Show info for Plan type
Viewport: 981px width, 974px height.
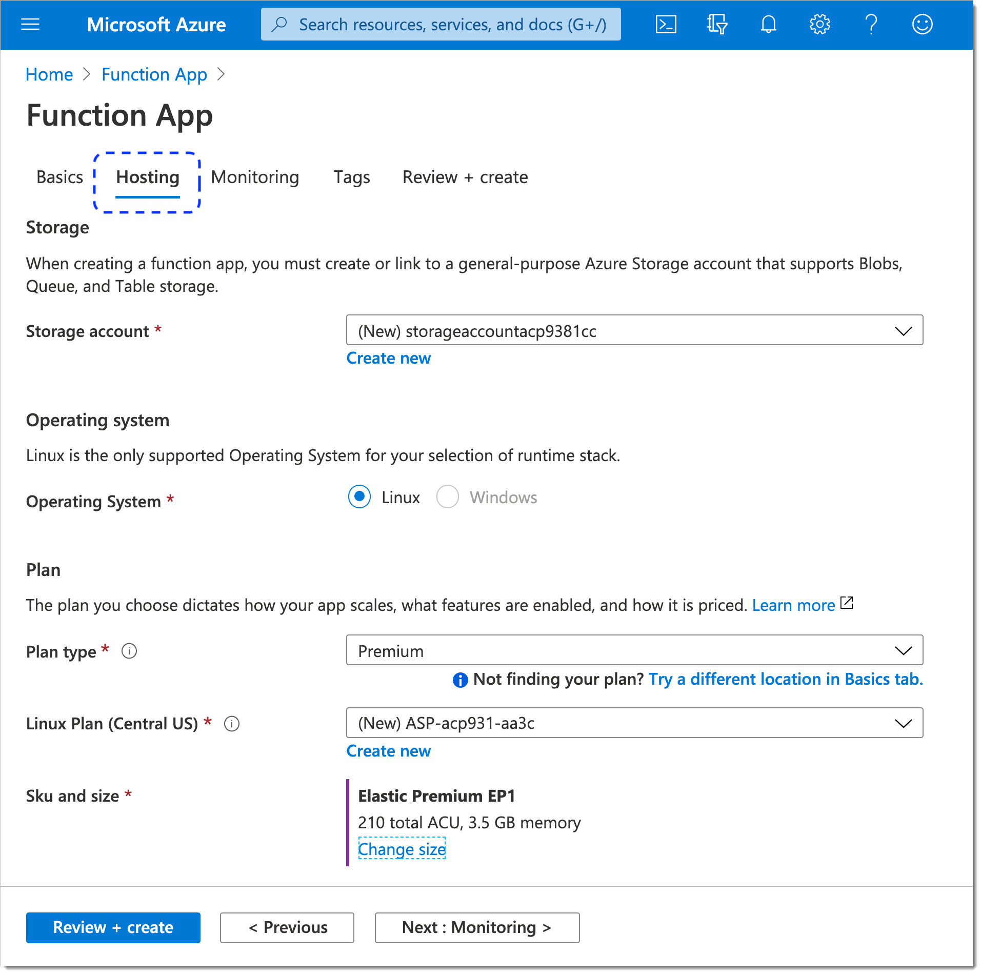[x=129, y=651]
